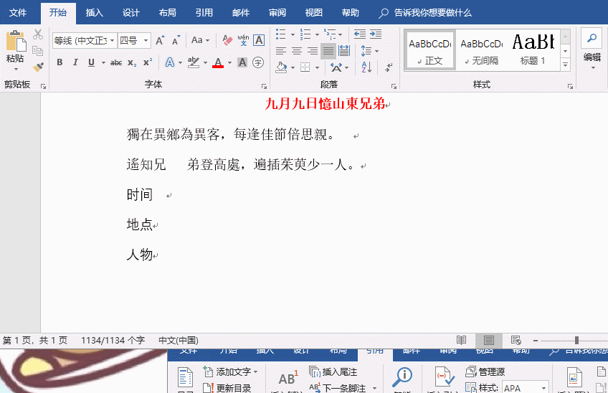608x393 pixels.
Task: Toggle superscript formatting
Action: click(148, 62)
